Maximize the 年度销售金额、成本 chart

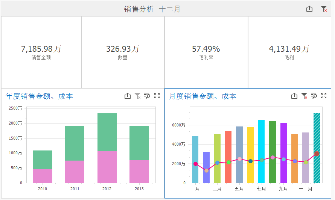pos(157,96)
